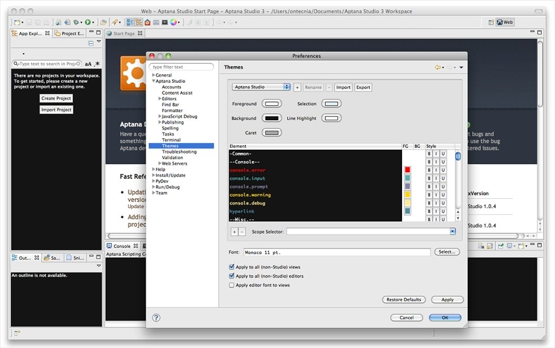Open the New file toolbar icon

click(x=17, y=22)
